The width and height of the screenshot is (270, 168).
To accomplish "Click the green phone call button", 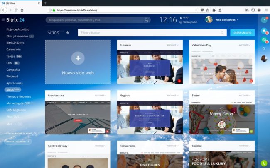I will pos(264,163).
